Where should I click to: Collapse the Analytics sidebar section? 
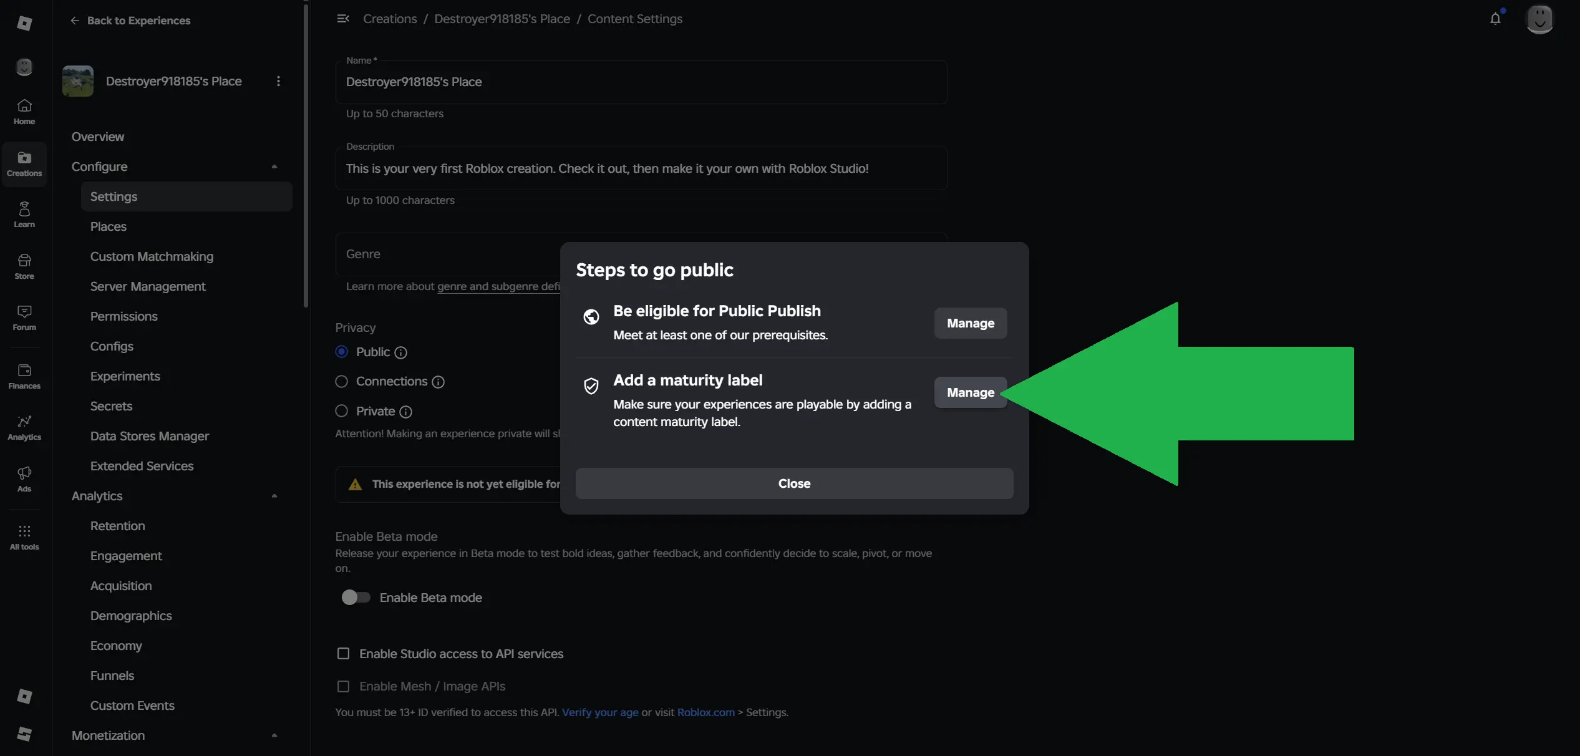[274, 496]
